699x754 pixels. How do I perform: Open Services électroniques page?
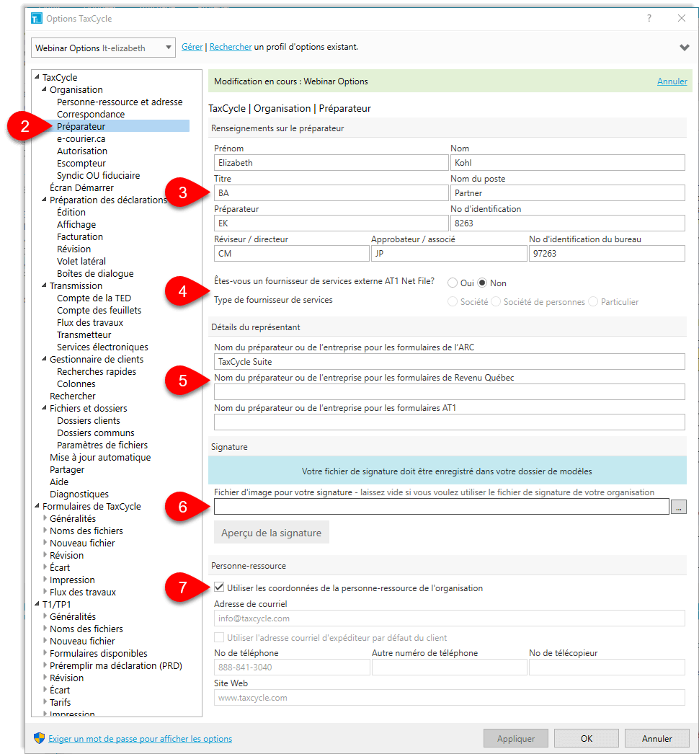coord(102,347)
